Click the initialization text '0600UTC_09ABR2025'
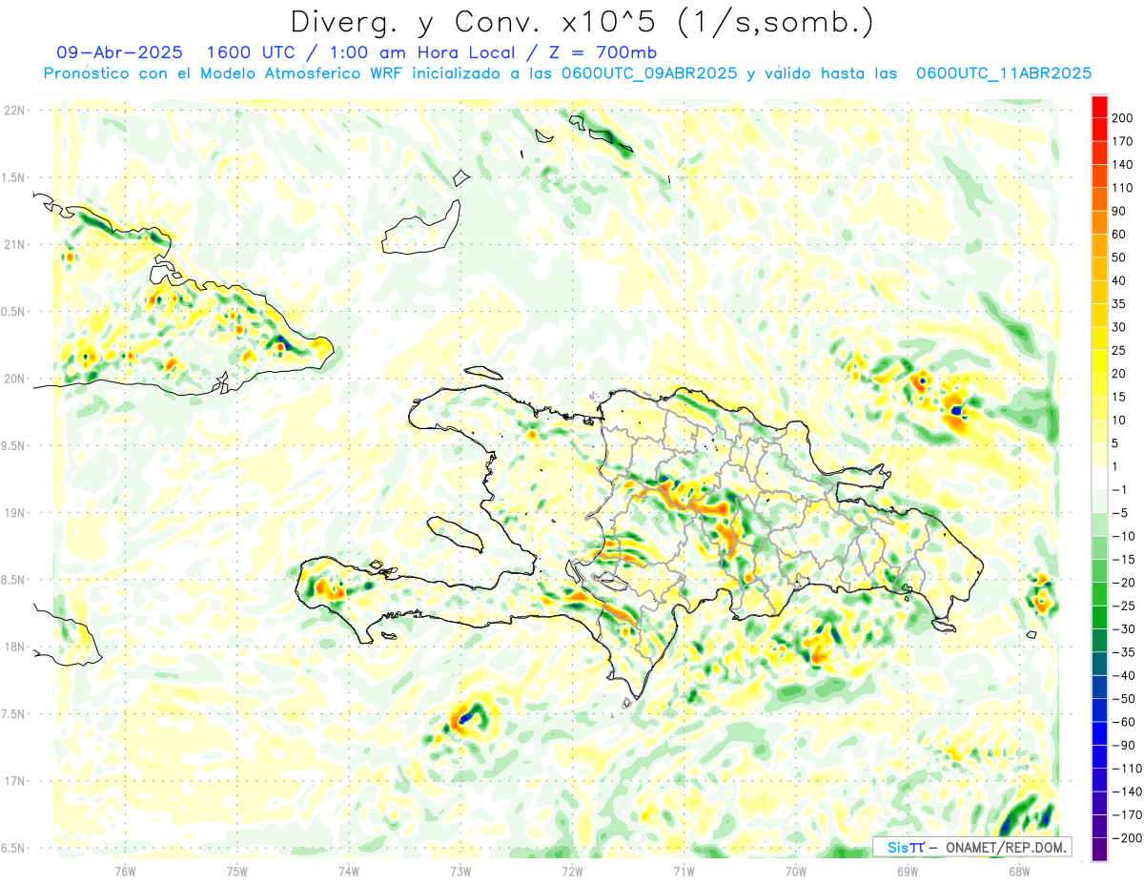1144x884 pixels. [649, 73]
